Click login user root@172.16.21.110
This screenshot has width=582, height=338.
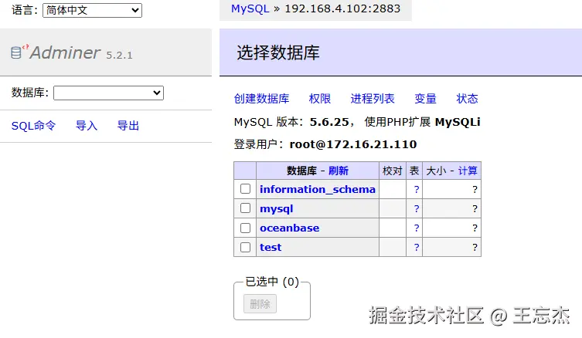[353, 144]
